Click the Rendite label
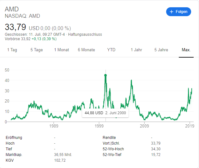 click(x=109, y=138)
